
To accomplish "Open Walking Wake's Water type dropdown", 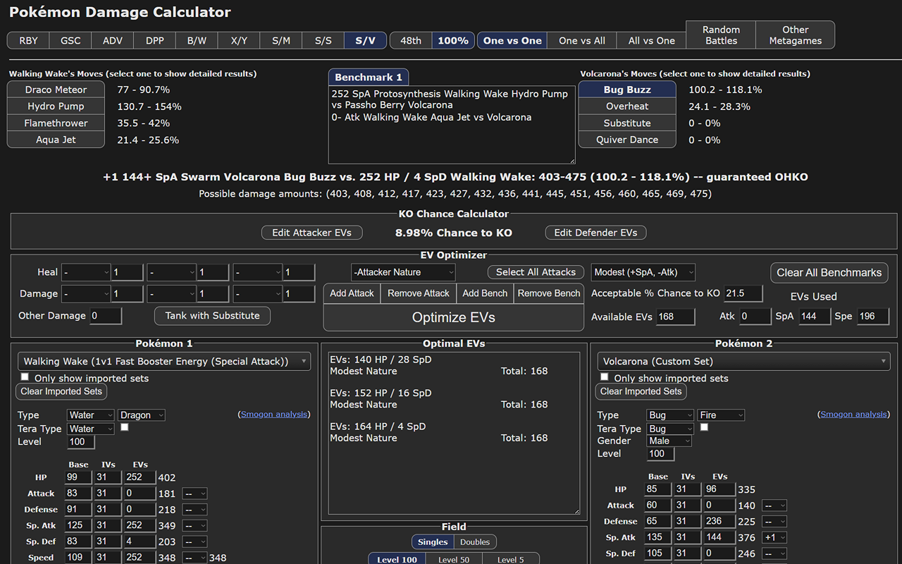I will (91, 415).
